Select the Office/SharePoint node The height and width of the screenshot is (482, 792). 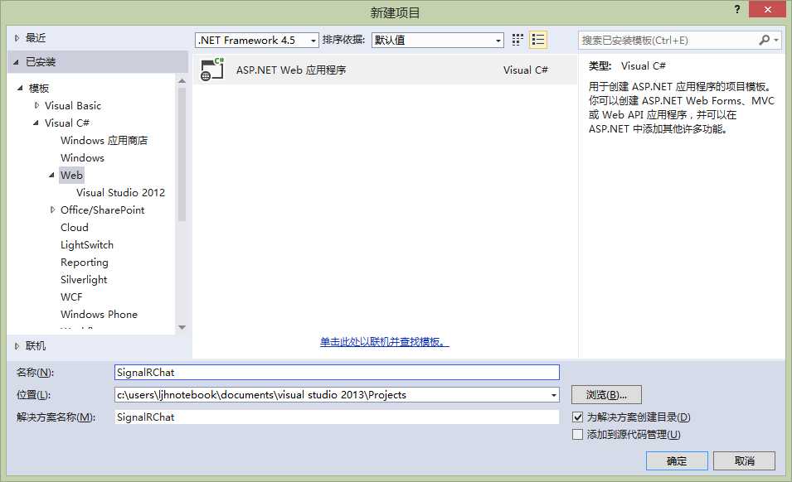[x=103, y=210]
